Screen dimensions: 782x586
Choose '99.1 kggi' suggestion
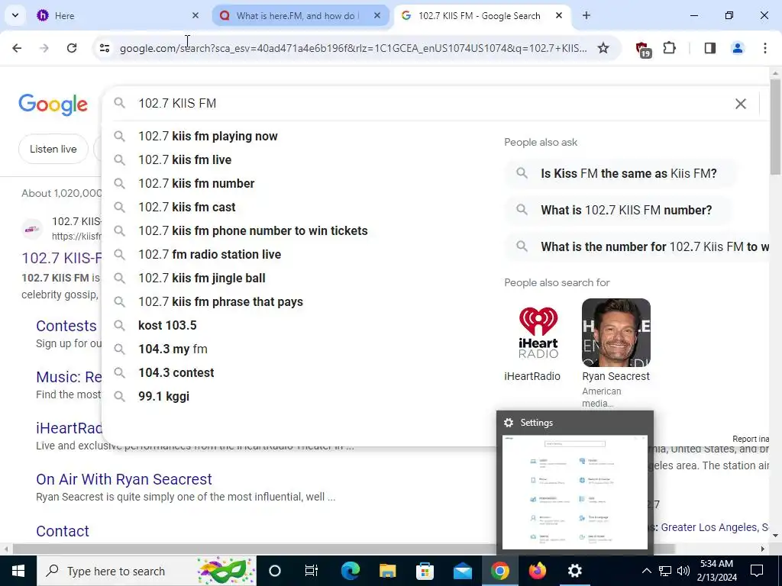163,396
